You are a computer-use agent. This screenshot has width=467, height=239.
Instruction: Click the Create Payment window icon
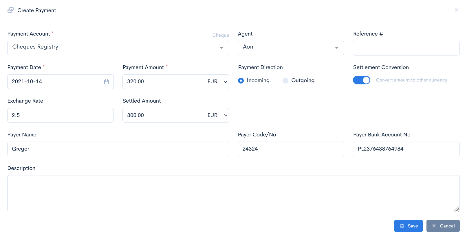tap(10, 10)
